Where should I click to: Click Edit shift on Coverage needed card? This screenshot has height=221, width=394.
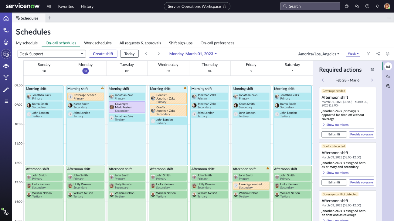point(334,134)
